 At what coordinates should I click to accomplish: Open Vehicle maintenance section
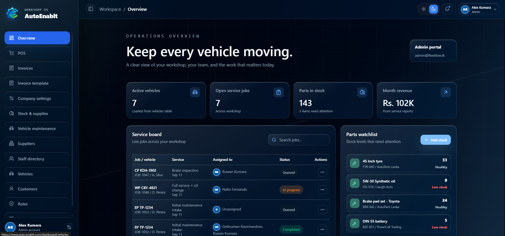(37, 128)
